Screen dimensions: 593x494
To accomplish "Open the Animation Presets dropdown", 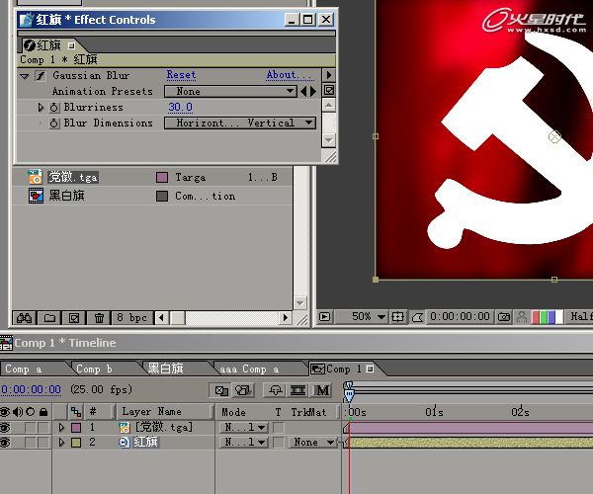I will coord(230,91).
